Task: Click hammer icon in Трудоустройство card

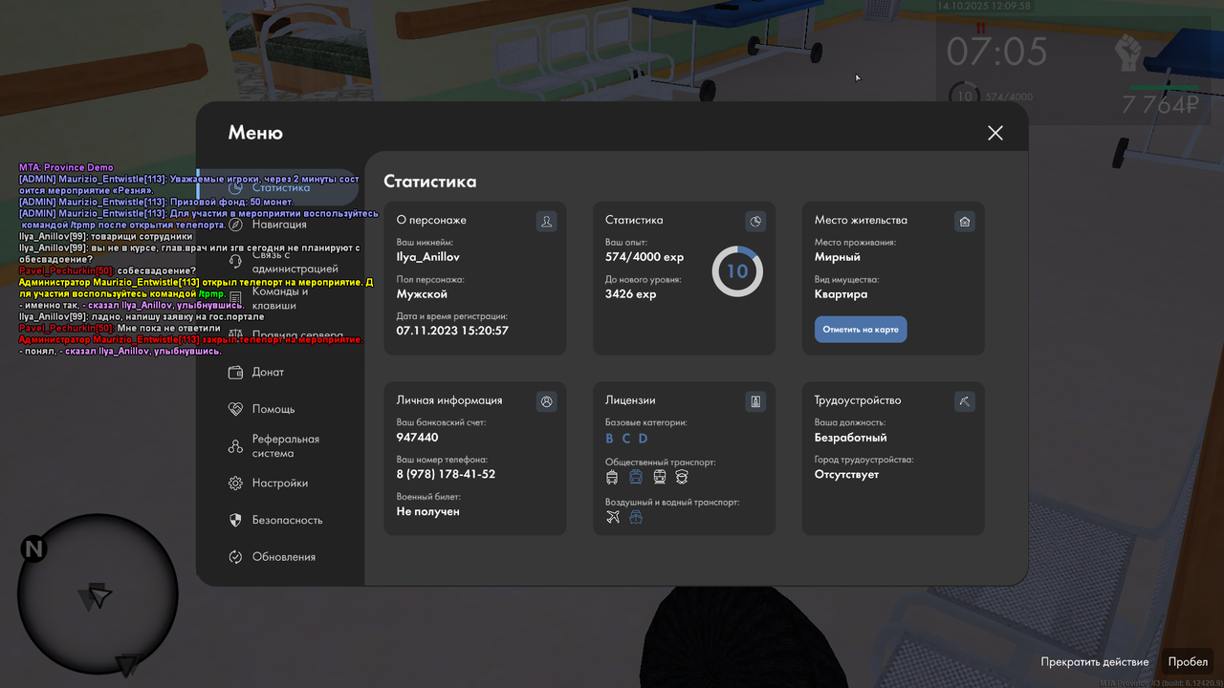Action: 965,402
